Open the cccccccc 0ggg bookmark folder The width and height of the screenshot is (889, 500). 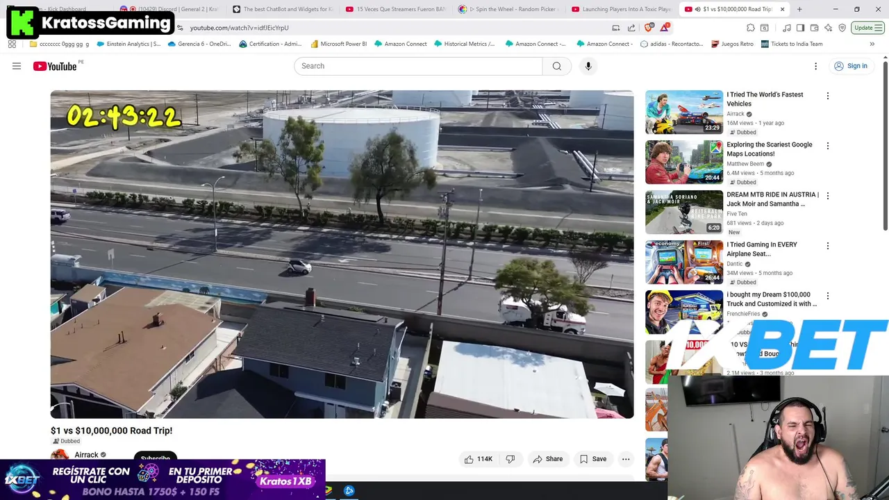60,44
